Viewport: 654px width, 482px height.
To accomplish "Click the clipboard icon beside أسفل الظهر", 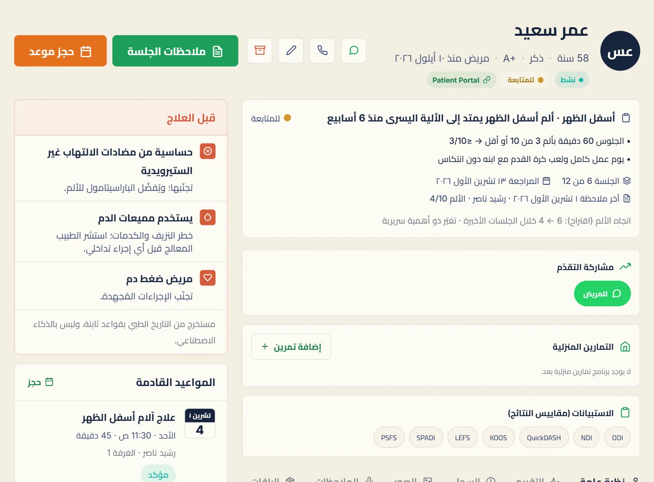I will [x=626, y=118].
